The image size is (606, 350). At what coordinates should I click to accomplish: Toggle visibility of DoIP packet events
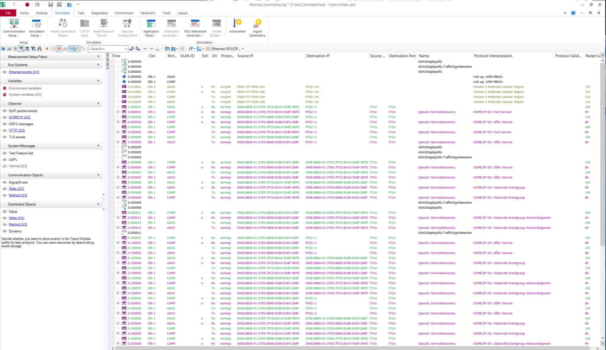click(4, 111)
